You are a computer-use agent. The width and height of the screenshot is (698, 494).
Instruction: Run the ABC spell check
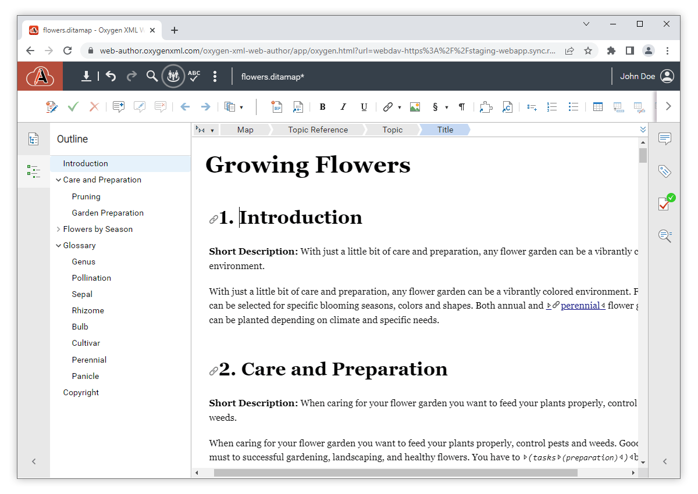tap(194, 76)
